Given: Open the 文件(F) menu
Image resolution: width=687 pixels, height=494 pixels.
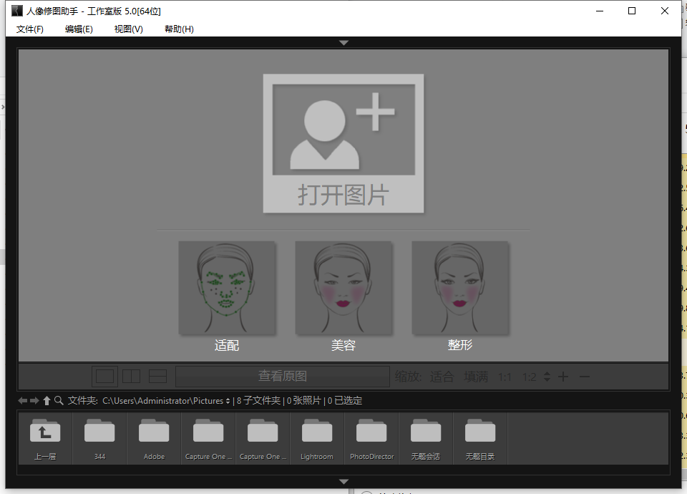Looking at the screenshot, I should [x=29, y=29].
